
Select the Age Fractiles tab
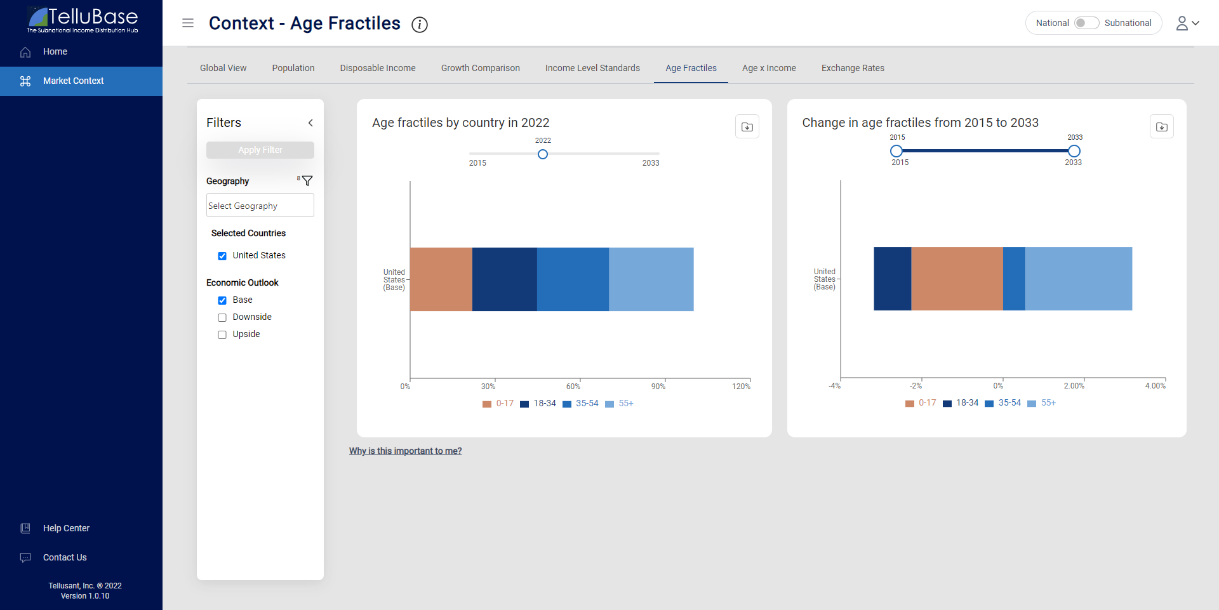[x=691, y=68]
